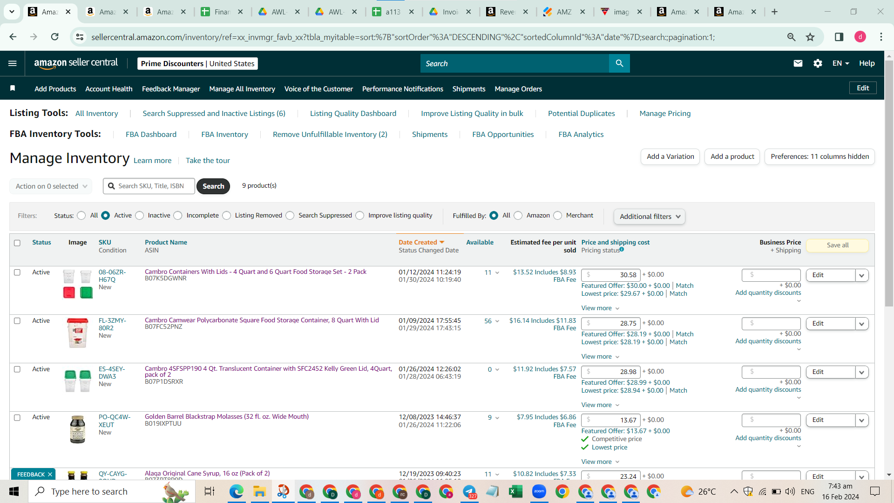This screenshot has width=894, height=503.
Task: Click the Amazon Seller Central logo
Action: pyautogui.click(x=76, y=63)
